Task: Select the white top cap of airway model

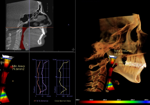Action: coord(8,56)
